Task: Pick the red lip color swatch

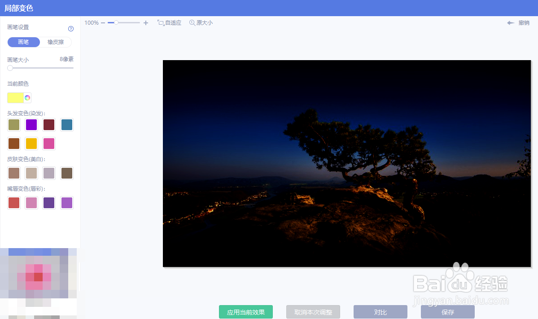Action: [x=13, y=202]
